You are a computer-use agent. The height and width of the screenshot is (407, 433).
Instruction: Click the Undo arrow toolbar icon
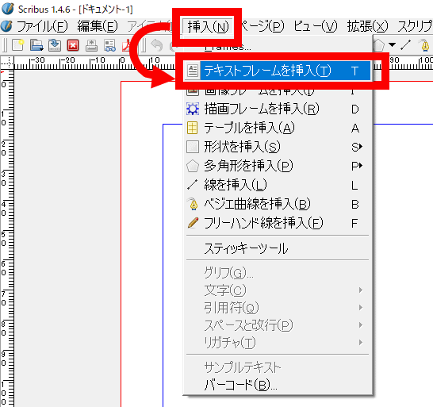point(156,45)
